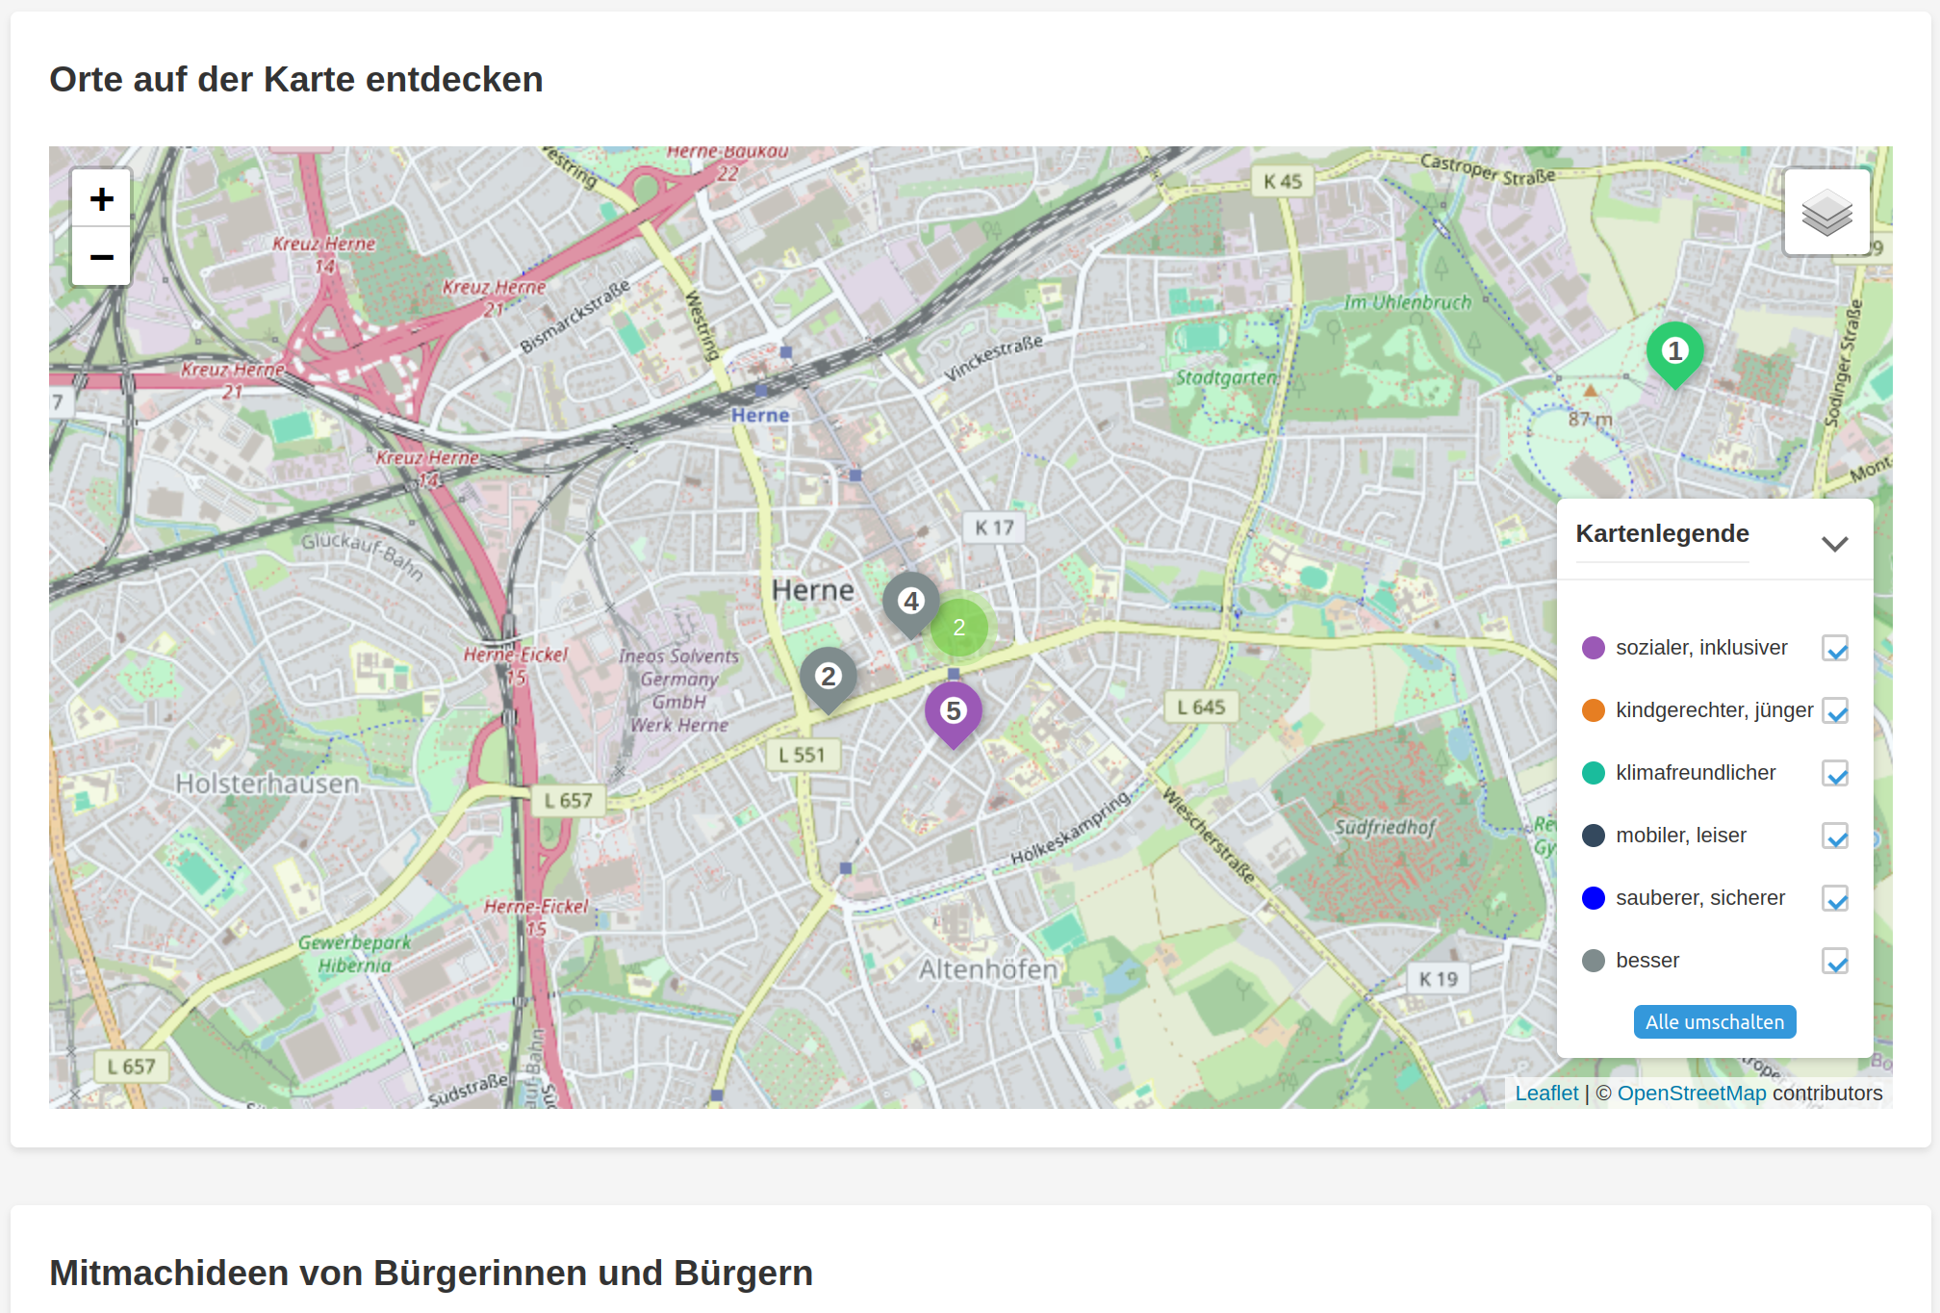Zoom out of the map
The width and height of the screenshot is (1940, 1313).
tap(101, 257)
